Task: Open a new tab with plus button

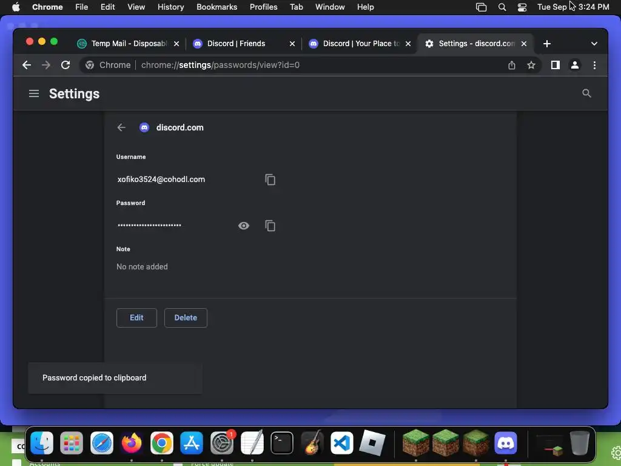Action: point(547,44)
